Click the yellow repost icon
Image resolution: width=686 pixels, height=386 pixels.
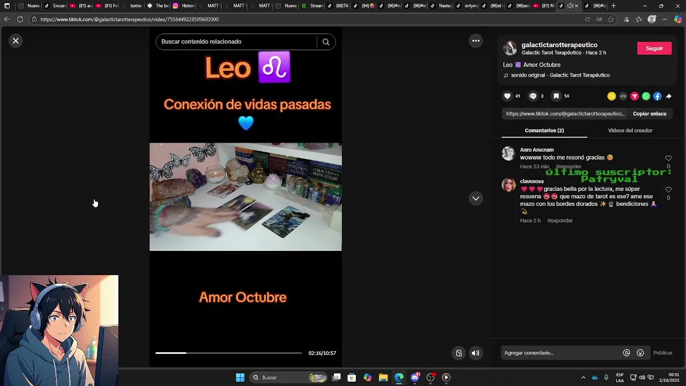coord(612,96)
